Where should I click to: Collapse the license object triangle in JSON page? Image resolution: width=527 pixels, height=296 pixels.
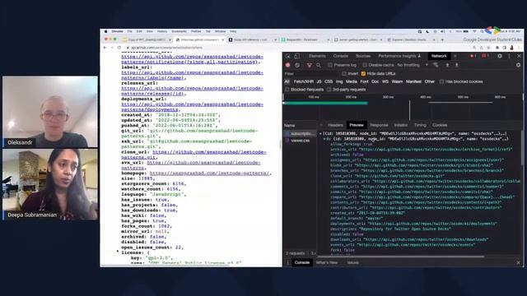tap(118, 251)
